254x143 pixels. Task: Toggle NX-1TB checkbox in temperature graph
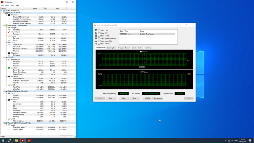[x=141, y=52]
